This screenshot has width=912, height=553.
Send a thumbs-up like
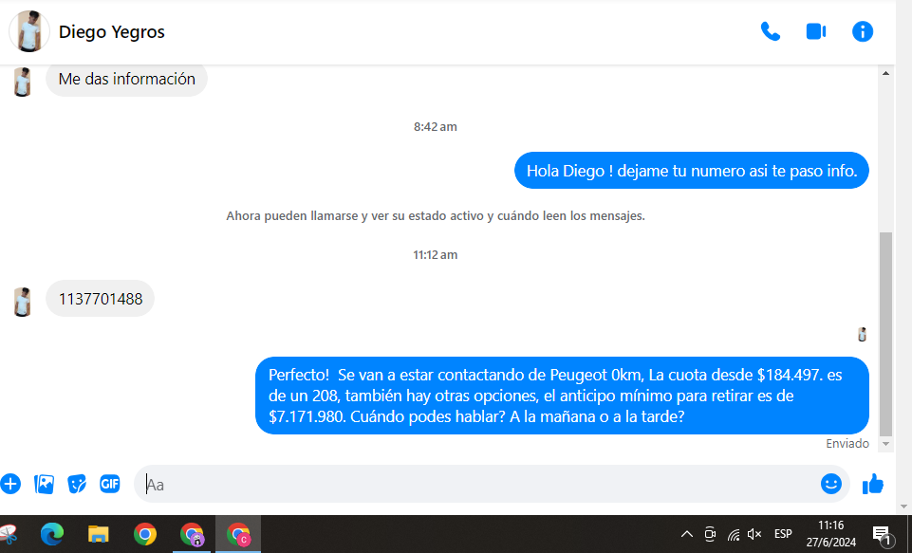[x=873, y=484]
